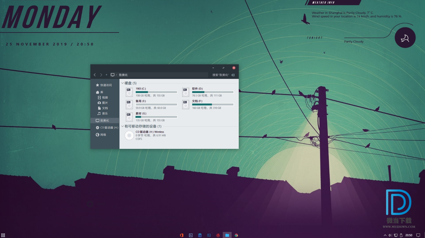The image size is (425, 238).
Task: Click the "1903 (C:)" drive name
Action: click(141, 89)
